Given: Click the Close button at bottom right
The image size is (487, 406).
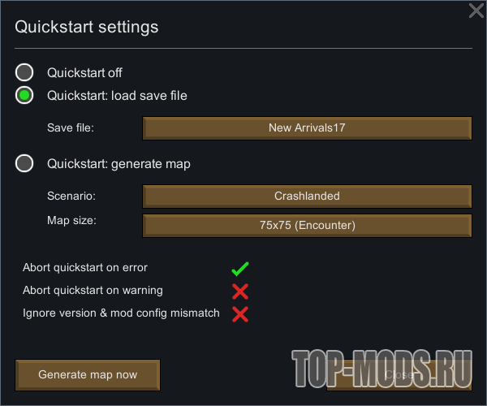Looking at the screenshot, I should [399, 375].
